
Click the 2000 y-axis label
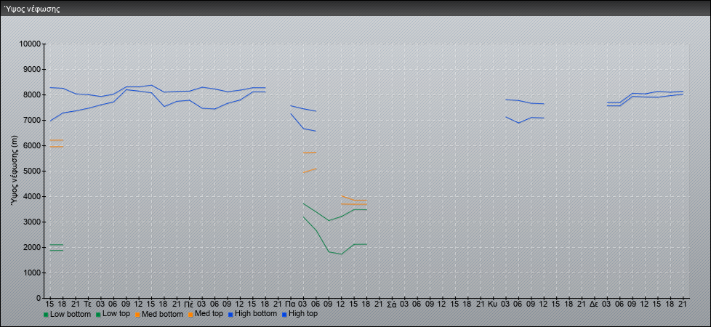tap(31, 247)
